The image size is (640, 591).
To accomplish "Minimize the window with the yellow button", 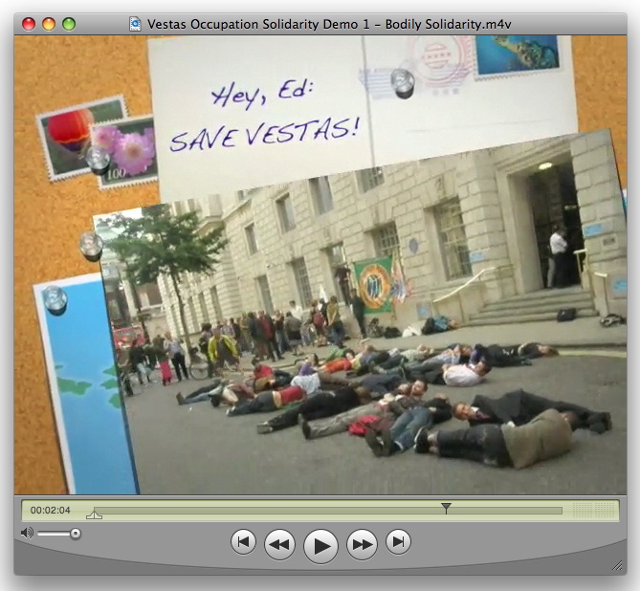I will (49, 24).
